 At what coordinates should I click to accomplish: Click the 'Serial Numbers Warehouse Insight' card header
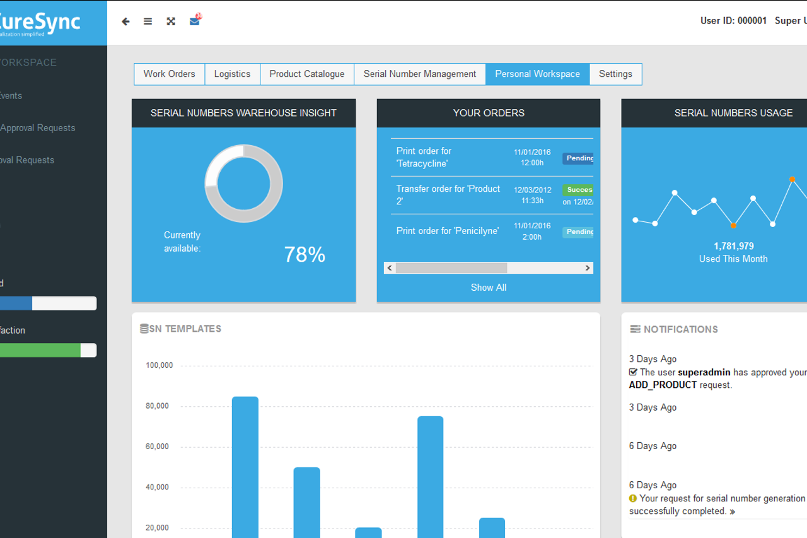point(243,113)
